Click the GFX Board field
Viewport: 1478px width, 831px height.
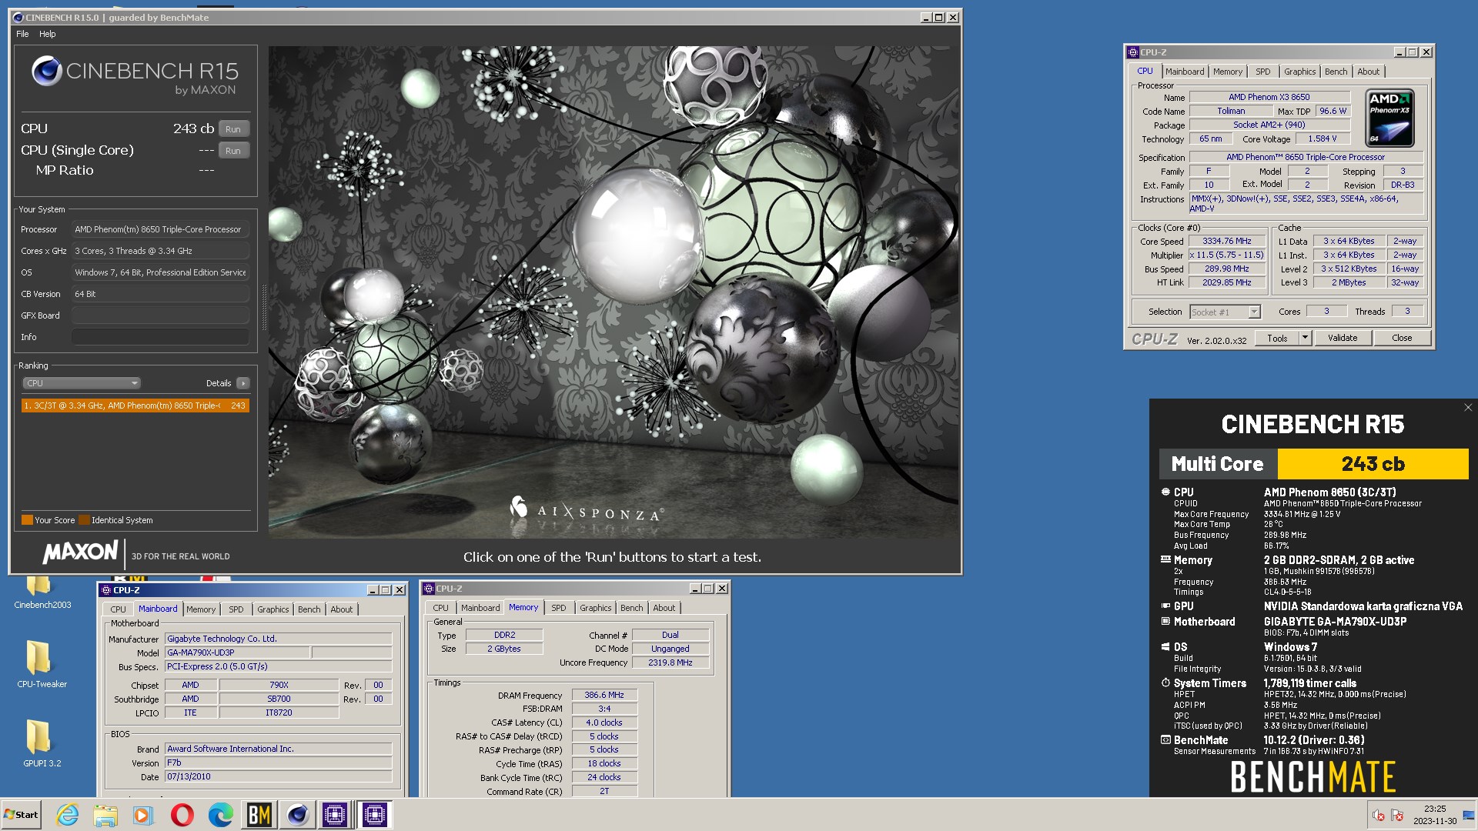tap(160, 315)
